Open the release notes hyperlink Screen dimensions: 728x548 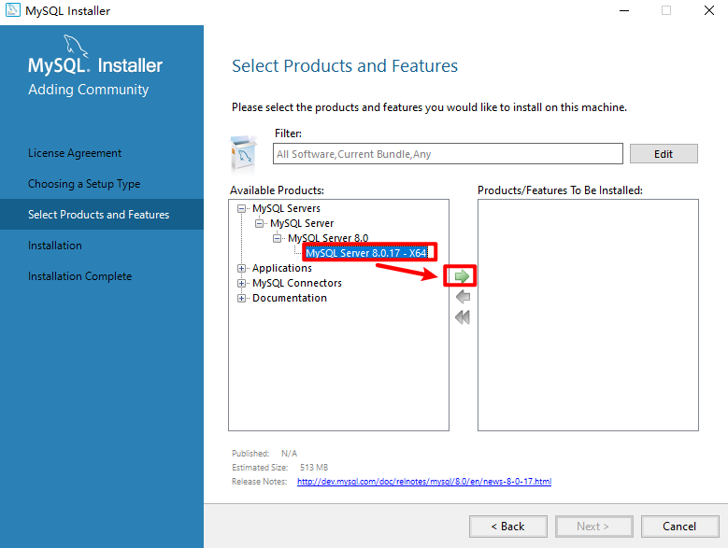pos(423,482)
